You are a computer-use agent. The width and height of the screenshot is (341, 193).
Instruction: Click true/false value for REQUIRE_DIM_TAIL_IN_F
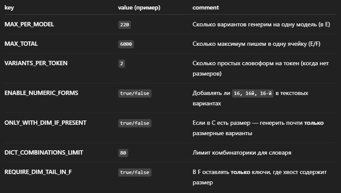[135, 172]
